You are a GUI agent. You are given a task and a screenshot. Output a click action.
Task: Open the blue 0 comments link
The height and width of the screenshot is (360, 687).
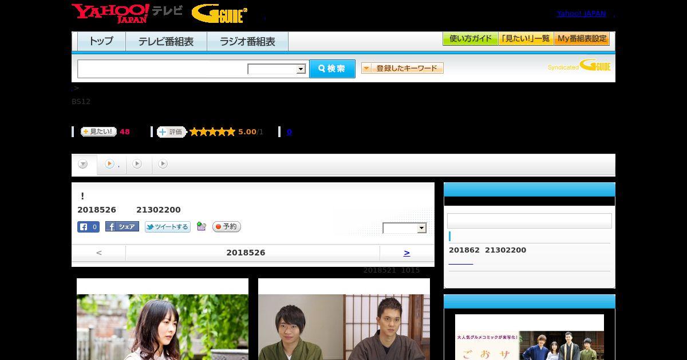[289, 132]
